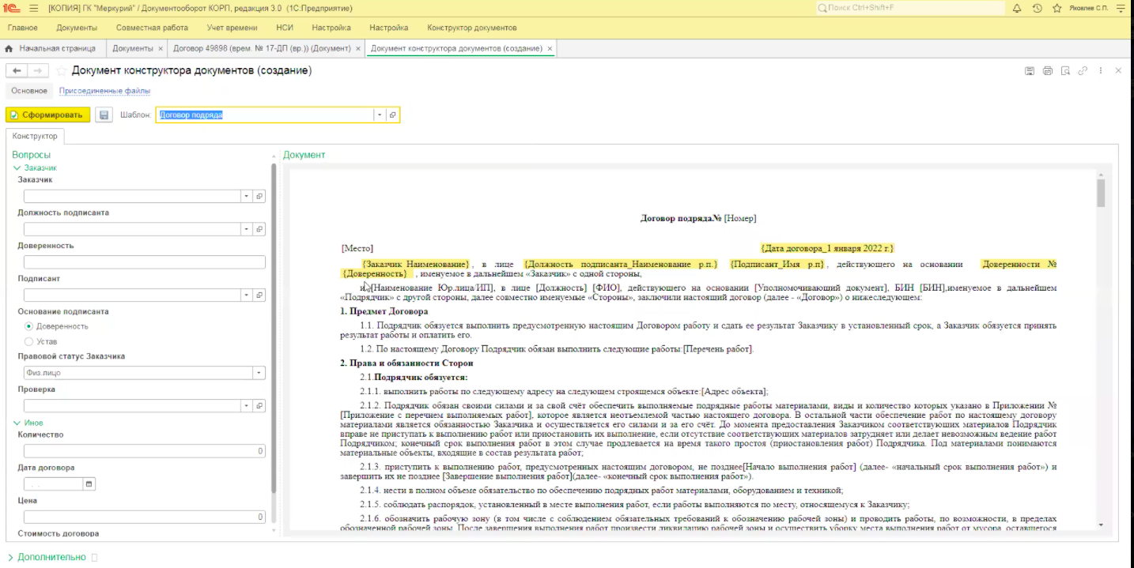Click the questions panel vertical scrollbar
Image resolution: width=1134 pixels, height=568 pixels.
click(x=274, y=328)
